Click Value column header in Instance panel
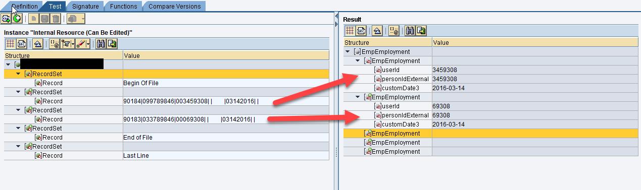The height and width of the screenshot is (190, 641). coord(226,55)
